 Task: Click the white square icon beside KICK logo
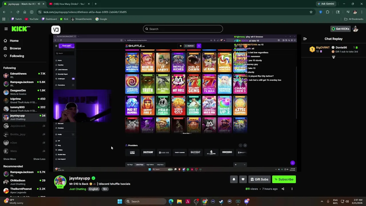click(56, 29)
